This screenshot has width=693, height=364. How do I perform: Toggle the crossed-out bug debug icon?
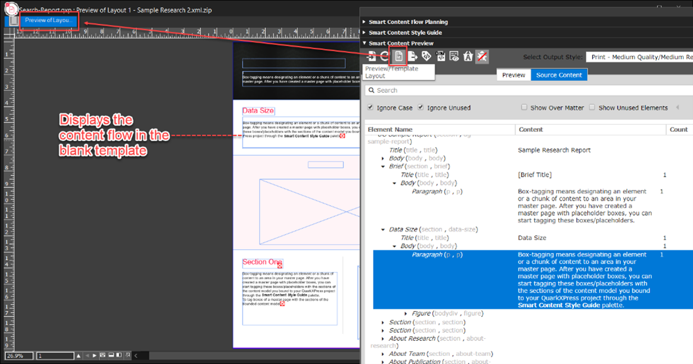(x=482, y=57)
